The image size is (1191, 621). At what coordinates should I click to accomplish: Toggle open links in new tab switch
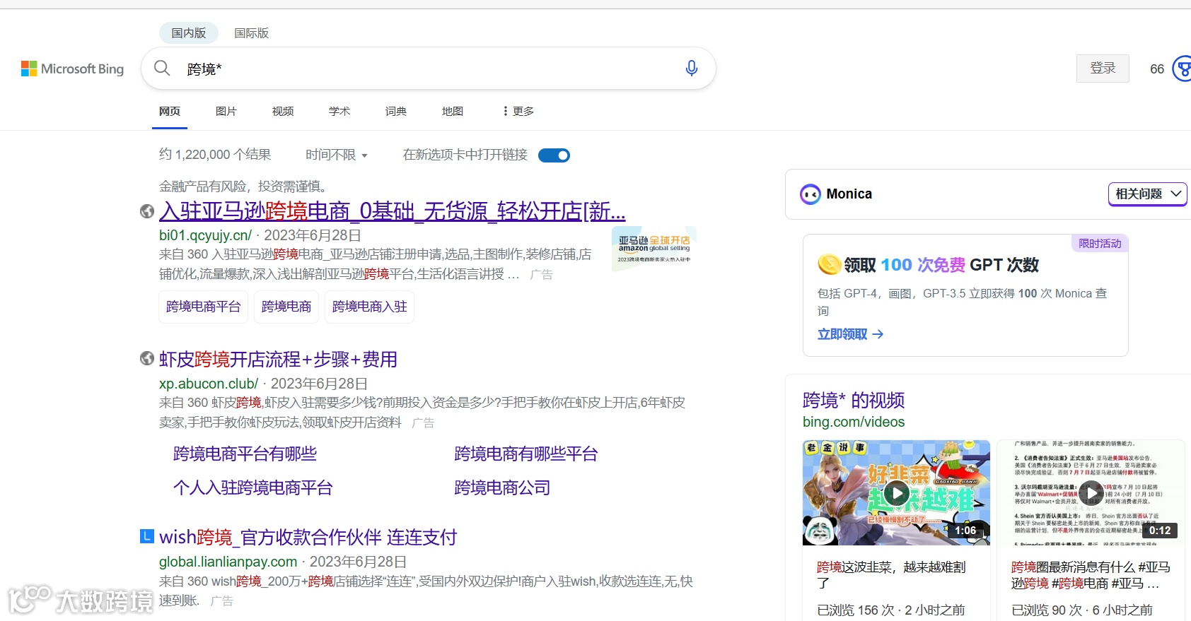coord(554,155)
